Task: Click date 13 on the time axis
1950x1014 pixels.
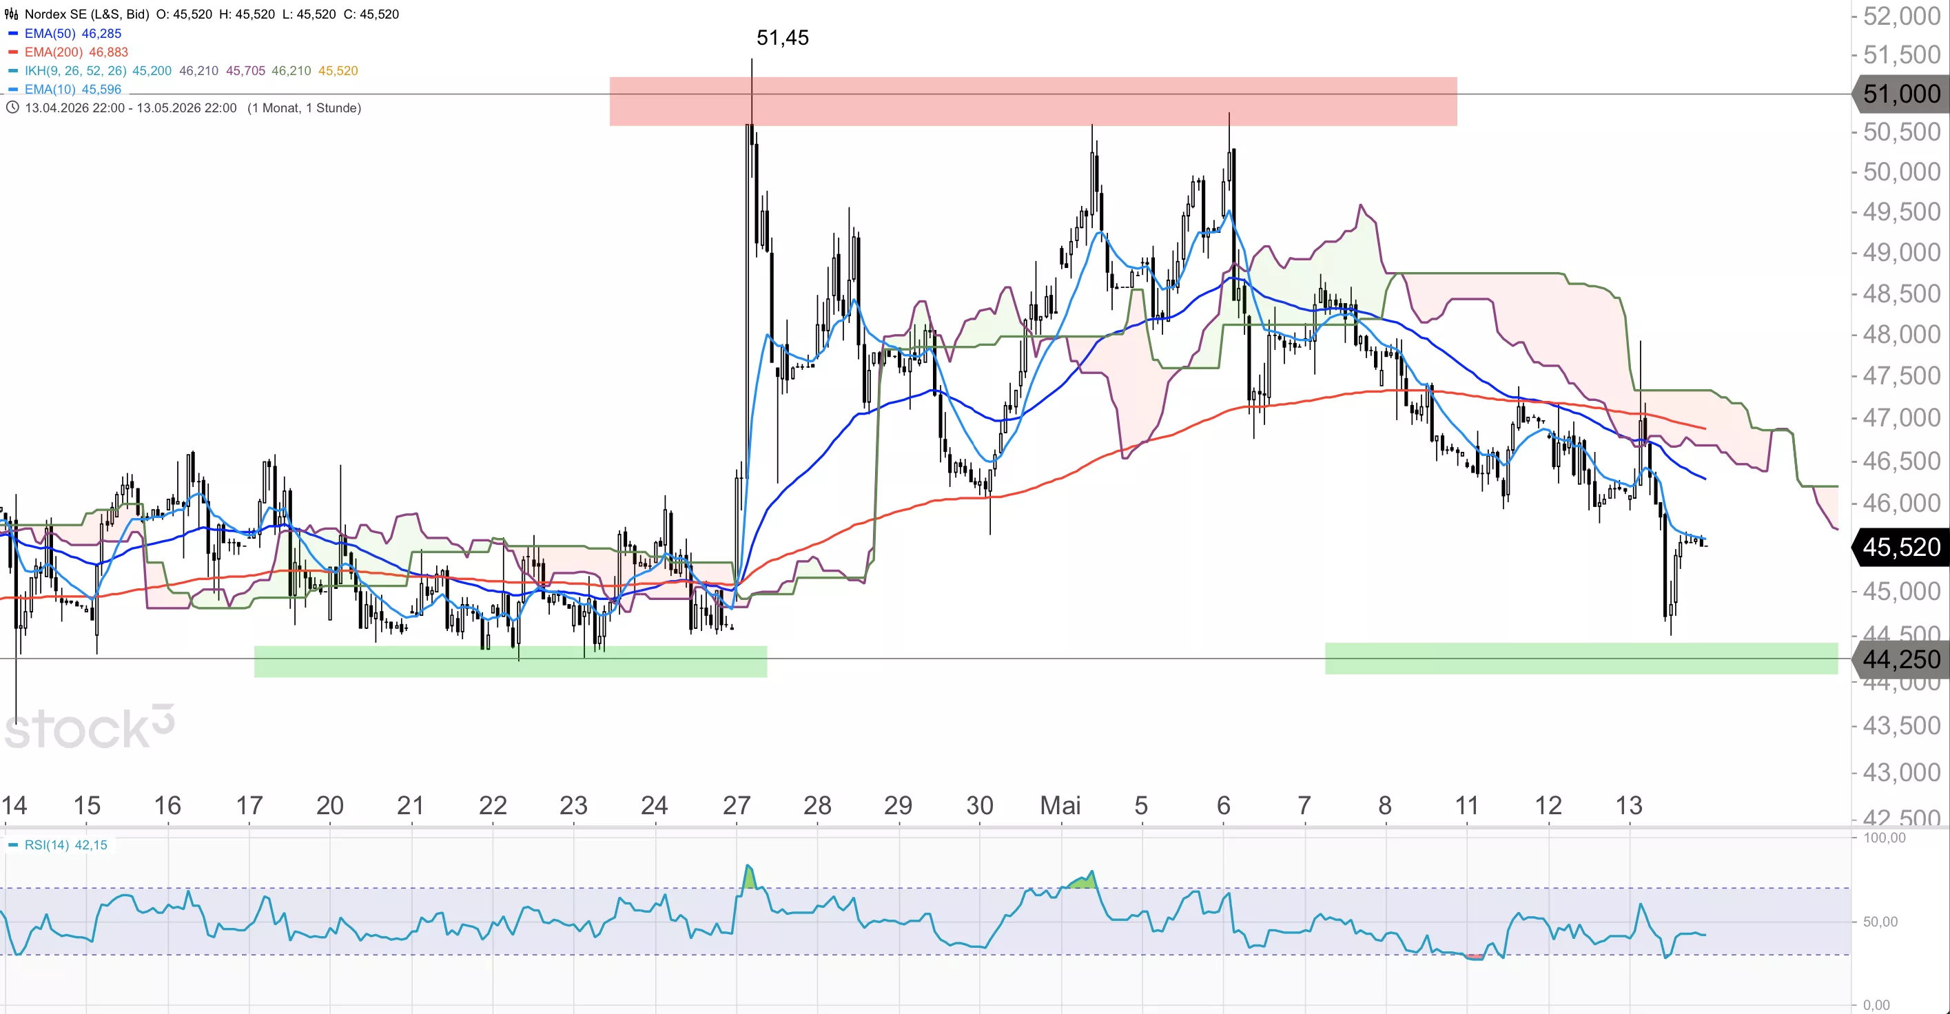Action: (x=1629, y=805)
